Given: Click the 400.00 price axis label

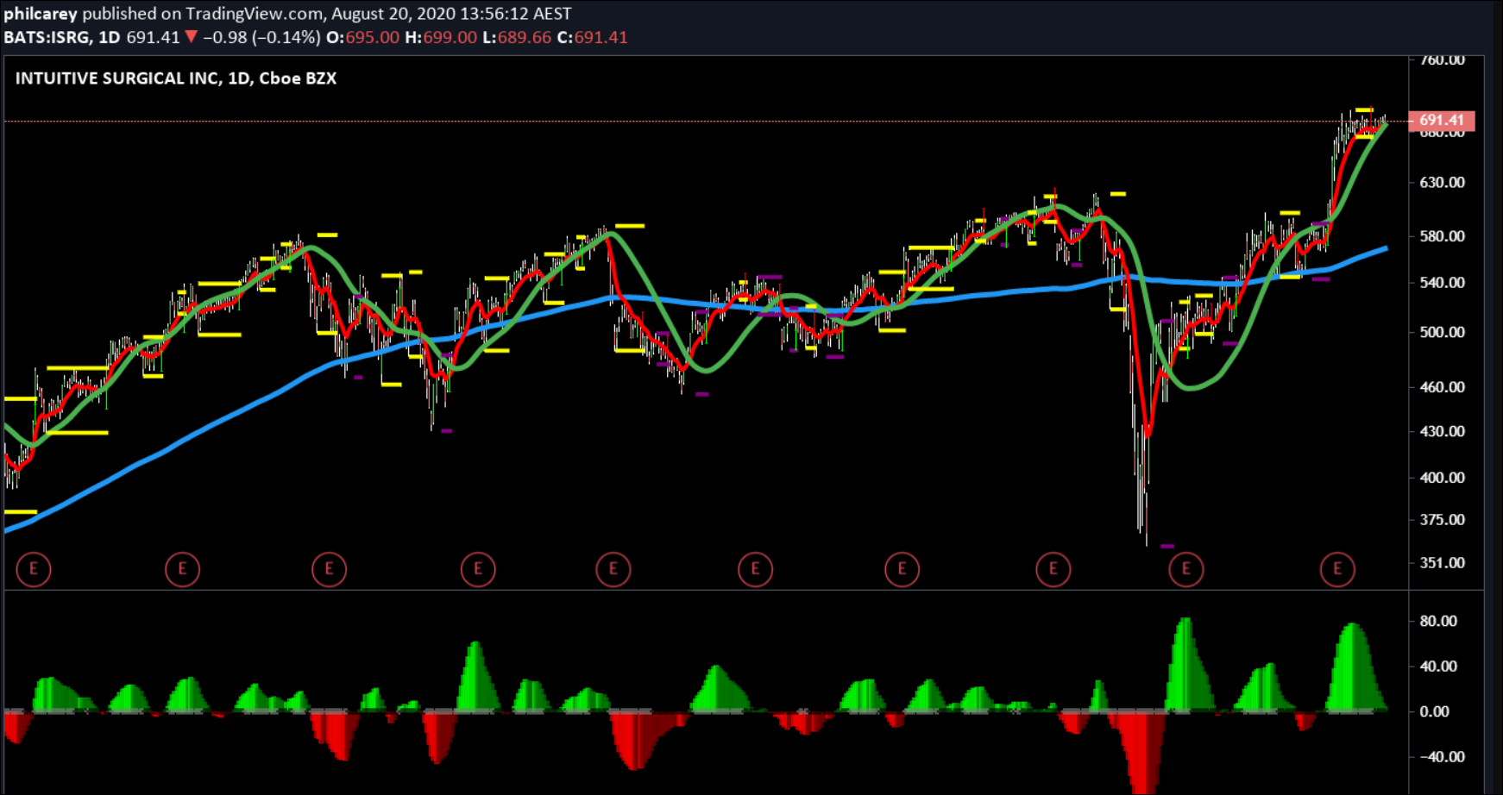Looking at the screenshot, I should (x=1443, y=477).
